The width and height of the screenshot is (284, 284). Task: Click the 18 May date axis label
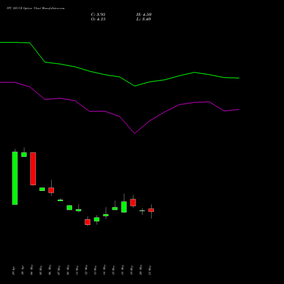click(123, 270)
